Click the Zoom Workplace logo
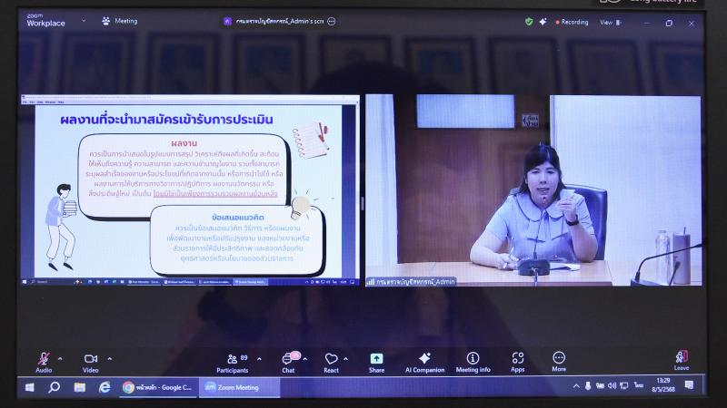Screen dimensions: 727x408 click(45, 20)
